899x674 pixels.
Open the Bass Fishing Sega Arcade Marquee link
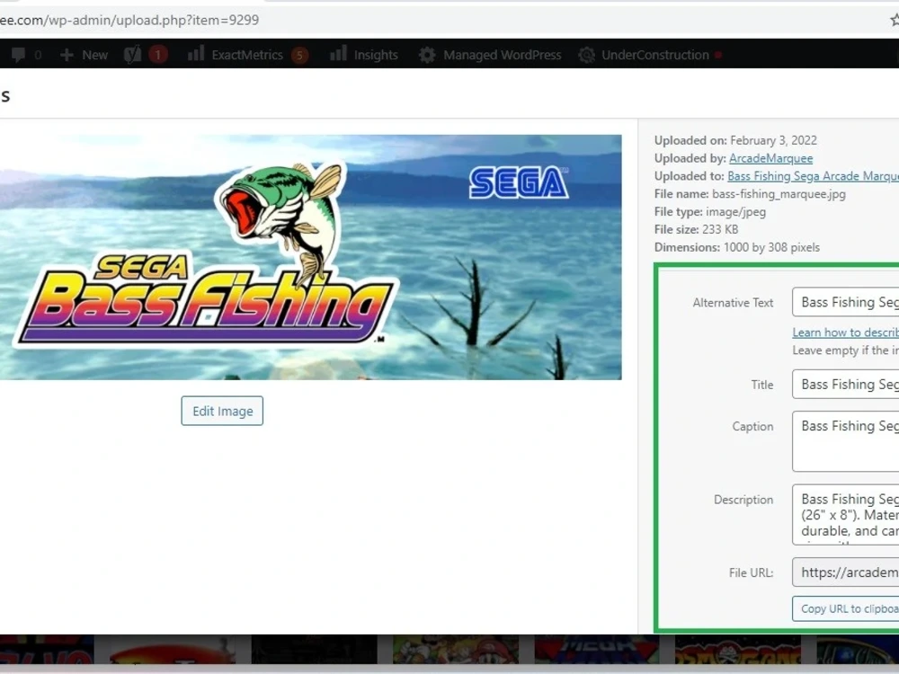[813, 176]
